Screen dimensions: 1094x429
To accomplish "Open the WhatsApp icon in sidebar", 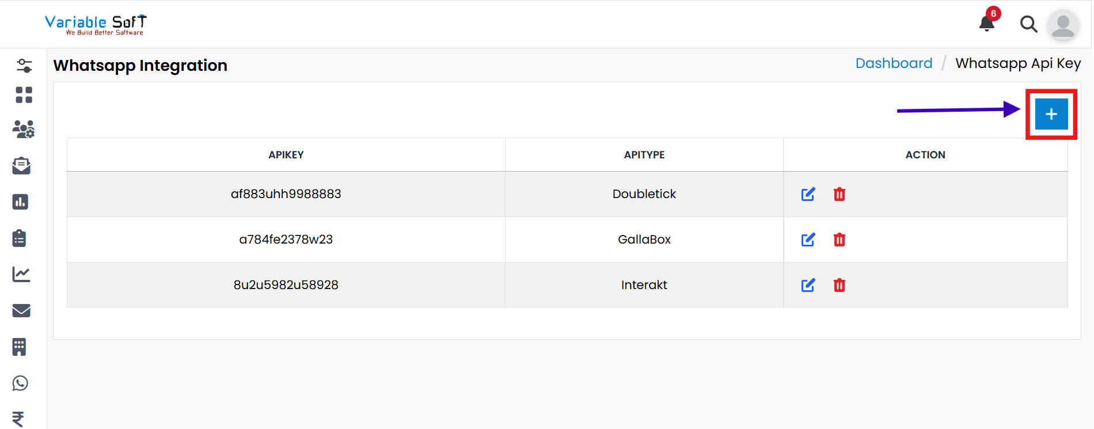I will coord(20,383).
